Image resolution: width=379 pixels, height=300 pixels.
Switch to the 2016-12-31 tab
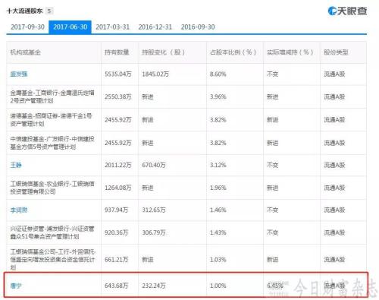155,27
